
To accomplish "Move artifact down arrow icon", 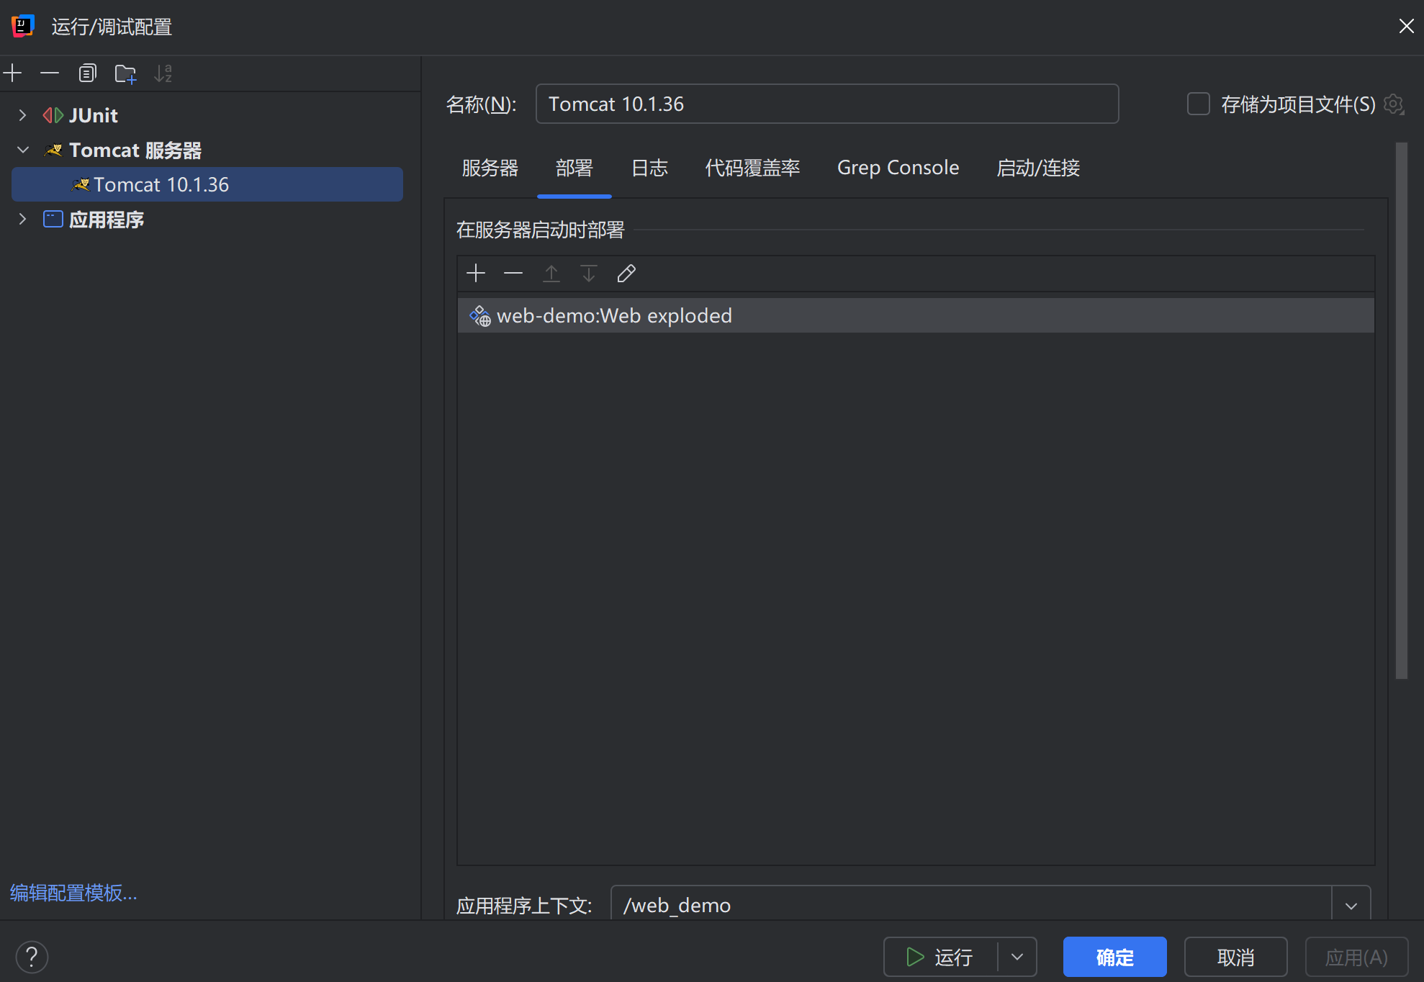I will click(589, 273).
